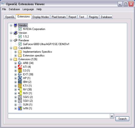Click the SGIS sgi logo icon

pos(20,97)
